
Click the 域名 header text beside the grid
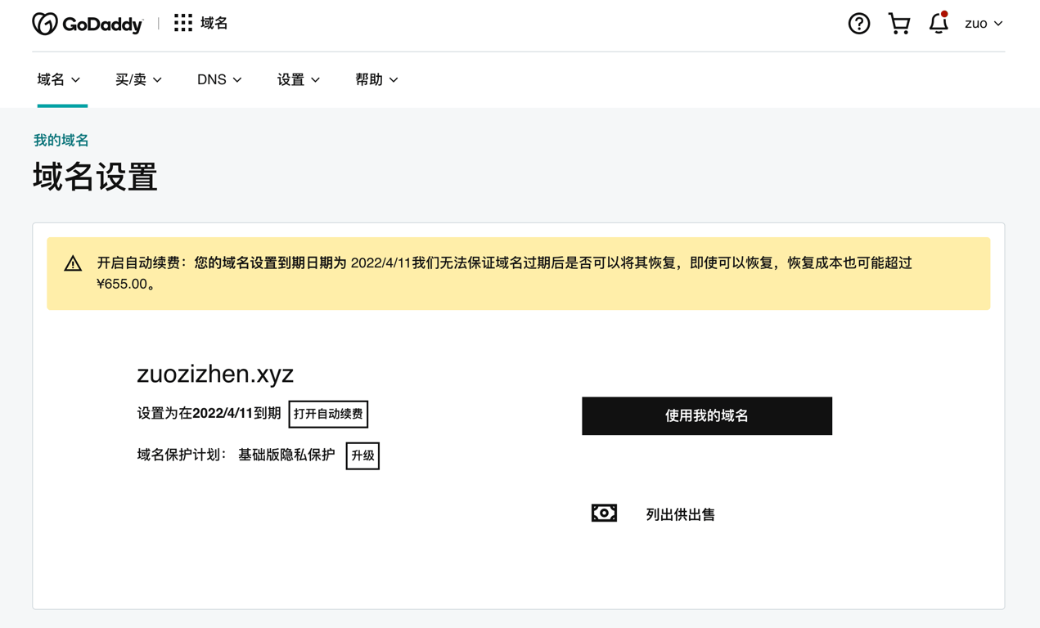coord(214,23)
